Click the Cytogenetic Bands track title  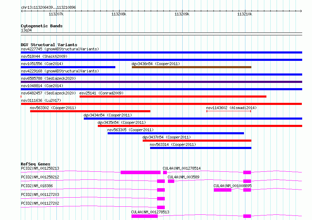[x=42, y=26]
